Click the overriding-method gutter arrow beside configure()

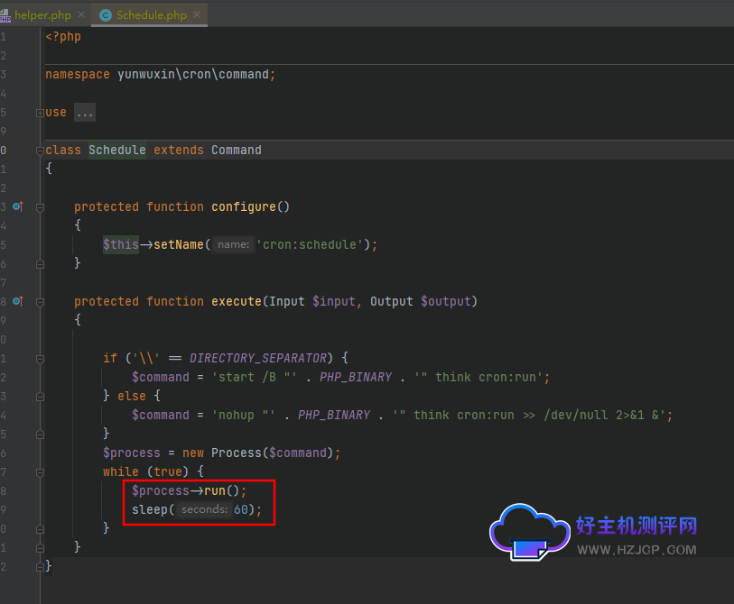[x=18, y=206]
